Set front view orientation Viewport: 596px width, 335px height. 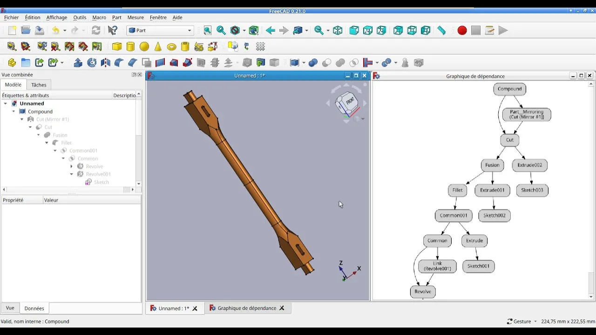pyautogui.click(x=354, y=30)
